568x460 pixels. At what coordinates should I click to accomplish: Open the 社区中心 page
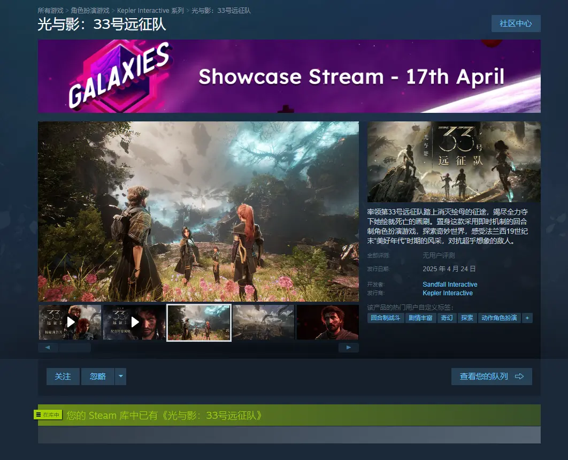point(516,24)
